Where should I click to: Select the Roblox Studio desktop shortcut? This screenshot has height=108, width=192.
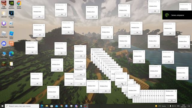coord(11,35)
